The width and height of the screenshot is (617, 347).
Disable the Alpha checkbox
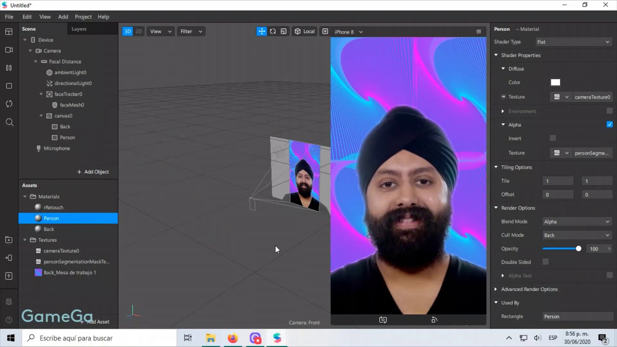tap(610, 124)
